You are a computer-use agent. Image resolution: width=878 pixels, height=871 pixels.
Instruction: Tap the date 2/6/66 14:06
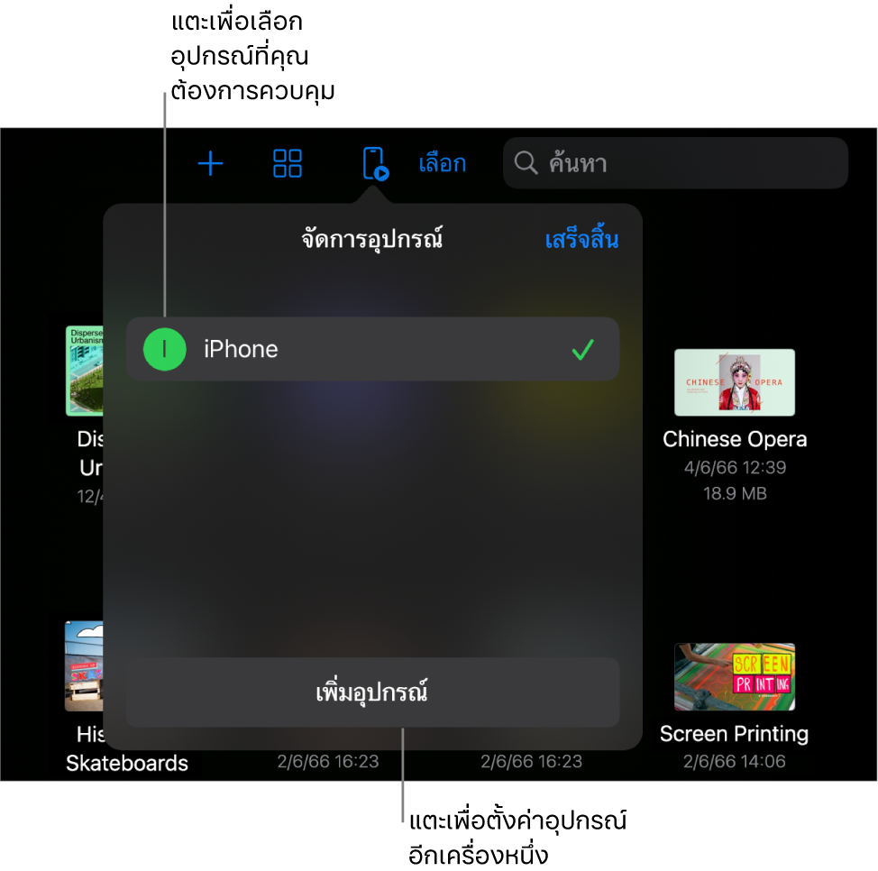734,762
